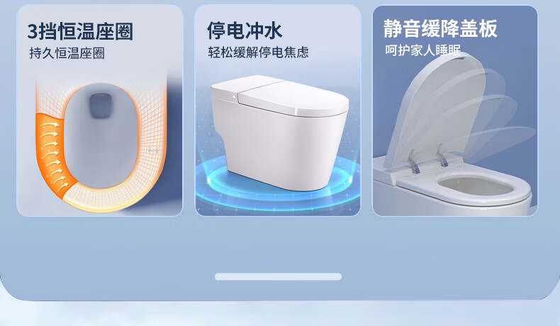The height and width of the screenshot is (326, 560).
Task: Click the 轻松缓解停电焦虑 subtitle
Action: click(258, 52)
